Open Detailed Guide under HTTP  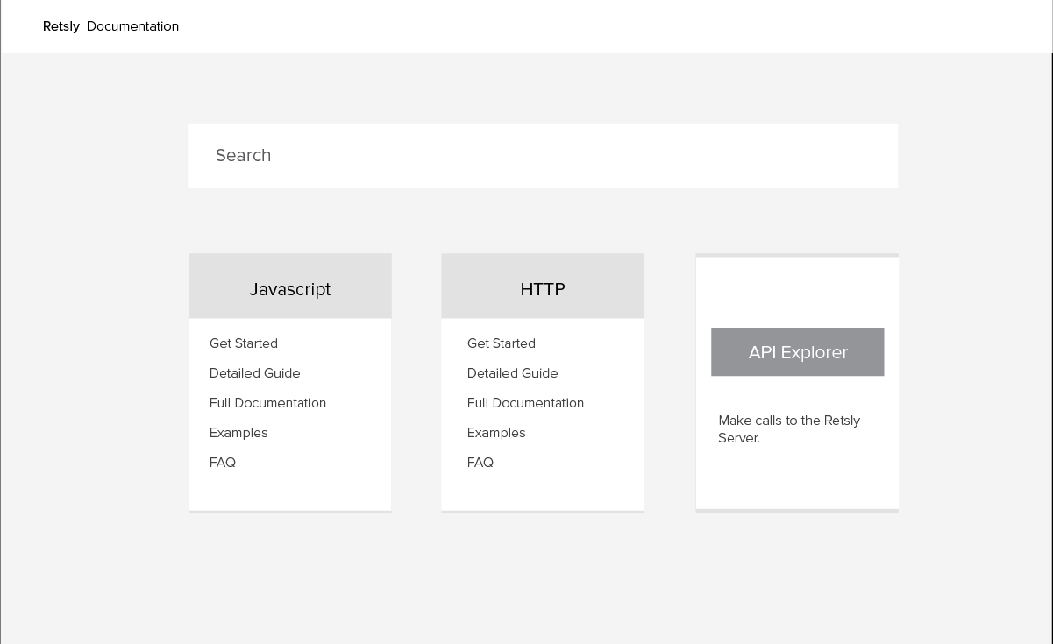pyautogui.click(x=513, y=373)
